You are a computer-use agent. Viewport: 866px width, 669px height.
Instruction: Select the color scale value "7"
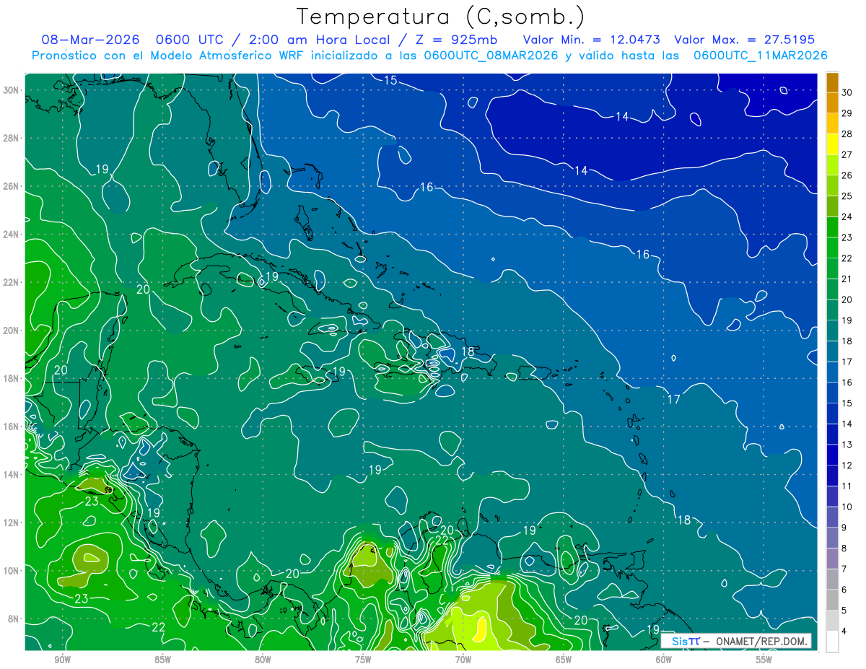pos(844,569)
